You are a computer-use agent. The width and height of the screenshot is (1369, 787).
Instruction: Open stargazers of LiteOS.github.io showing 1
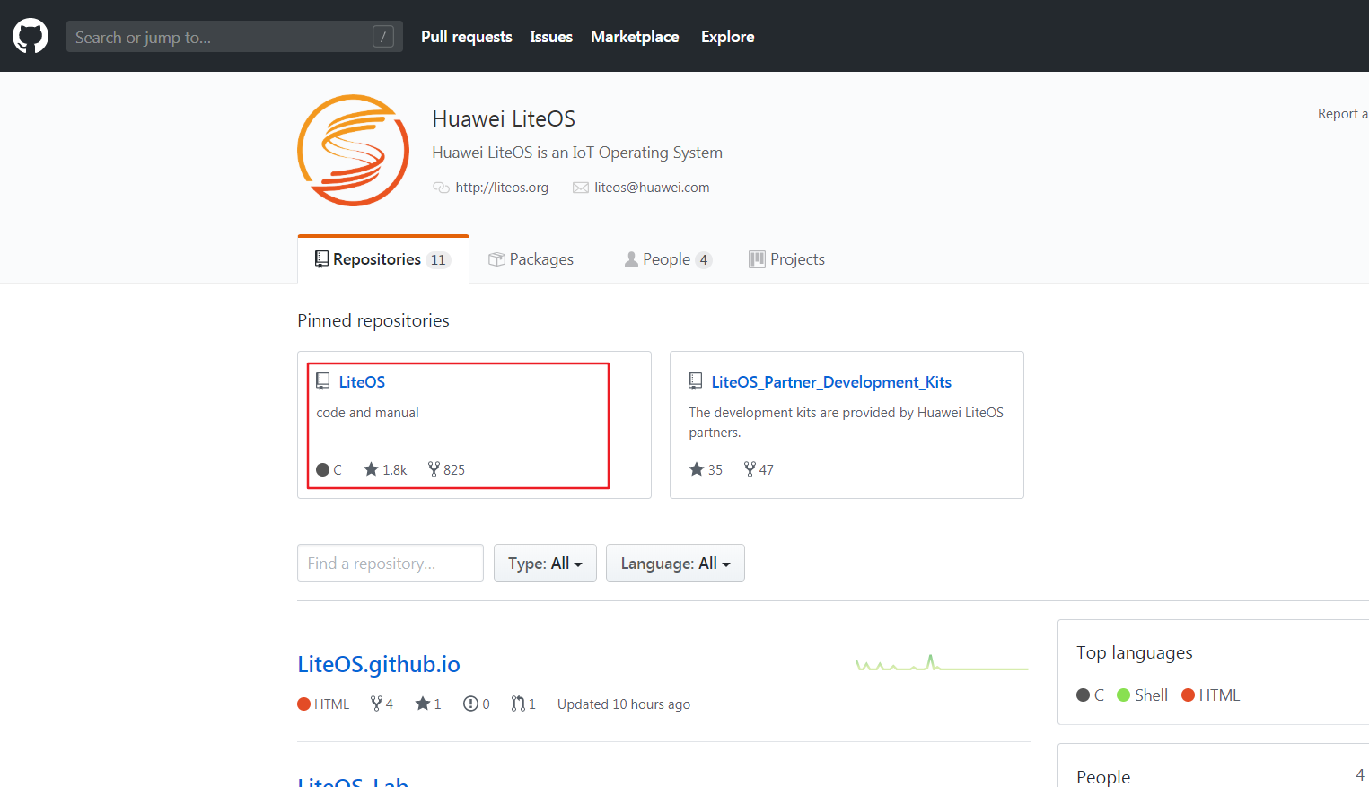tap(427, 704)
